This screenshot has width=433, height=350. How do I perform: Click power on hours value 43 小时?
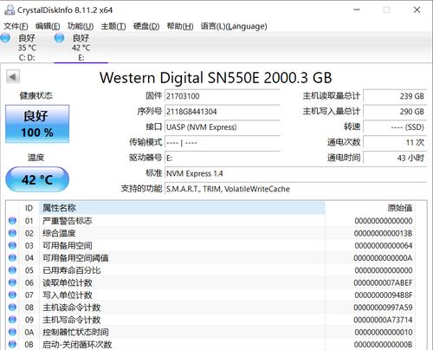395,158
